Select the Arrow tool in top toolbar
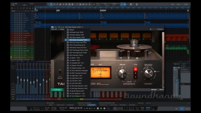 click(51, 4)
